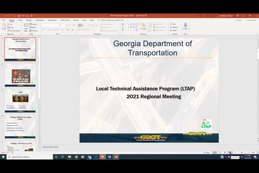This screenshot has width=259, height=173.
Task: Open Microsoft Word from the taskbar
Action: click(x=109, y=157)
